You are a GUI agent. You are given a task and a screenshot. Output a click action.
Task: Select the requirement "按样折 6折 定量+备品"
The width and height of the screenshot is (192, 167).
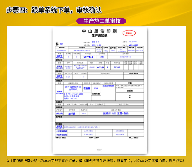pos(116,113)
